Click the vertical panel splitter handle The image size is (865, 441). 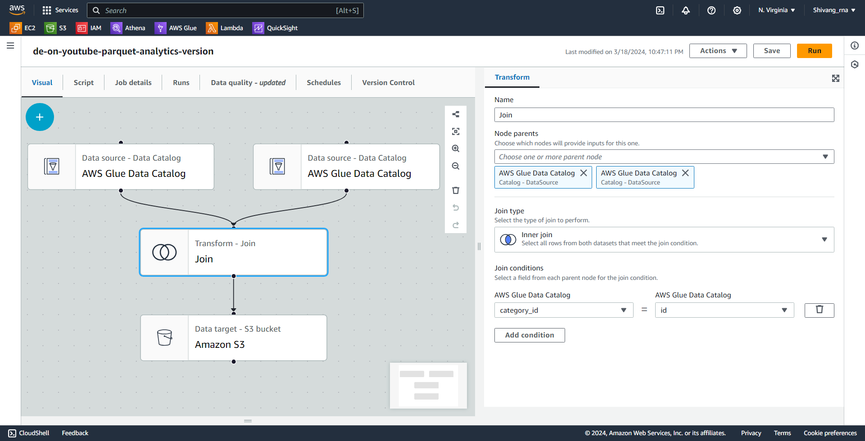[479, 246]
